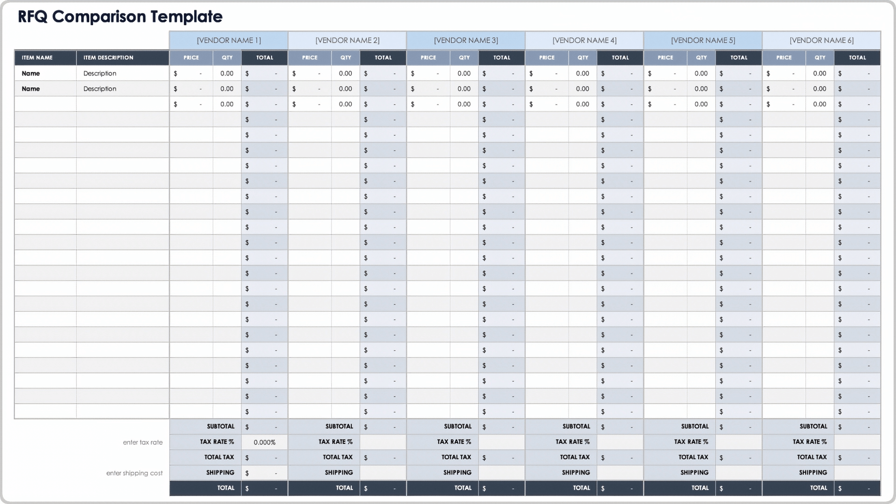Screen dimensions: 896x504
Task: Click the first 'Description' cell
Action: pos(123,73)
